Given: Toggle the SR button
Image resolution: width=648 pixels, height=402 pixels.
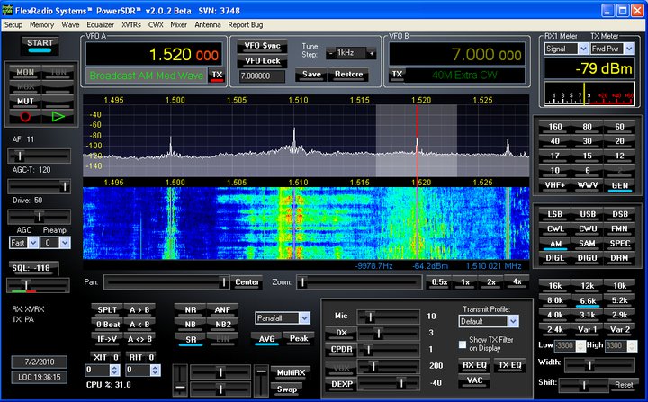Looking at the screenshot, I should pyautogui.click(x=191, y=340).
